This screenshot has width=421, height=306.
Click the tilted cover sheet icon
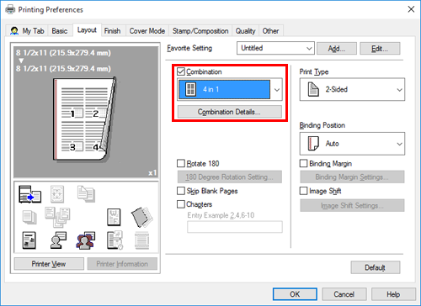pyautogui.click(x=141, y=217)
